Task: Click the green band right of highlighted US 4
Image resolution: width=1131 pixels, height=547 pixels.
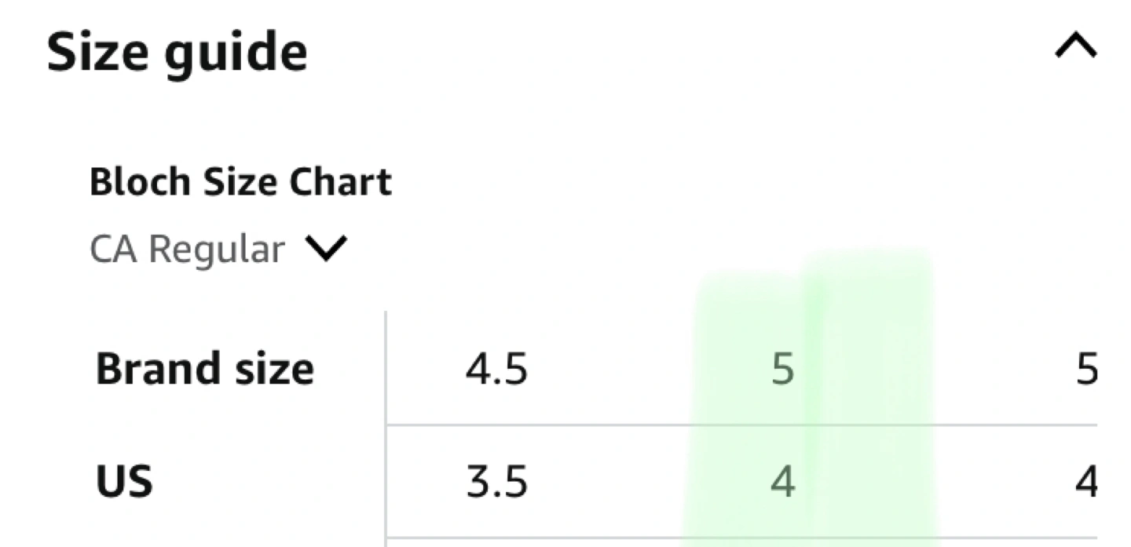Action: click(x=876, y=482)
